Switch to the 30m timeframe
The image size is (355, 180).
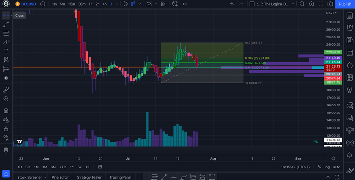[x=82, y=4]
